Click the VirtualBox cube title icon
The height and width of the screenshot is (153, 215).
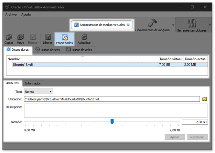tap(7, 7)
